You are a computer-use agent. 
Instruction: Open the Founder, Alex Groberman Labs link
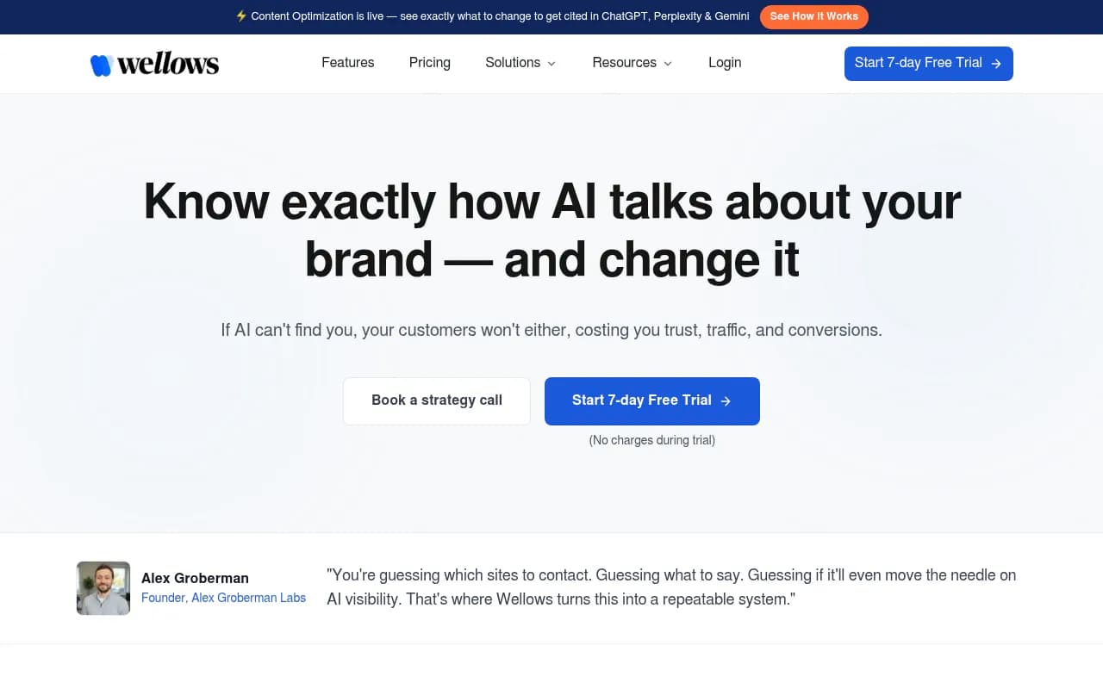tap(223, 598)
